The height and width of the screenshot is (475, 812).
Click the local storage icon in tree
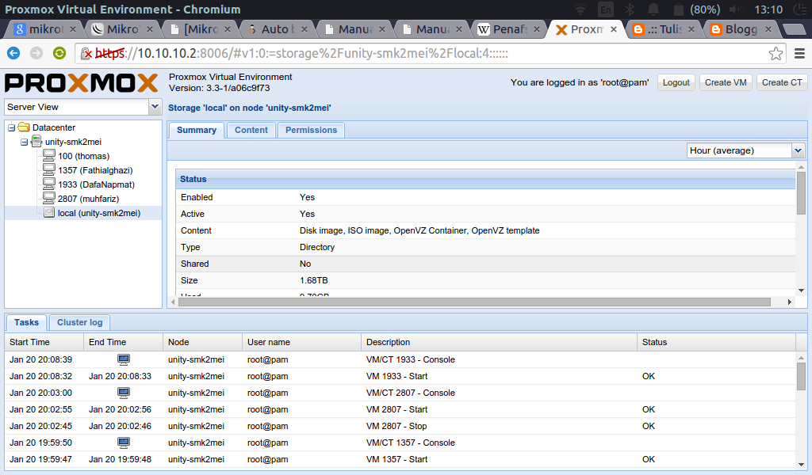[49, 212]
